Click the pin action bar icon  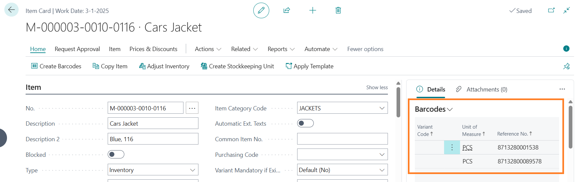click(566, 66)
